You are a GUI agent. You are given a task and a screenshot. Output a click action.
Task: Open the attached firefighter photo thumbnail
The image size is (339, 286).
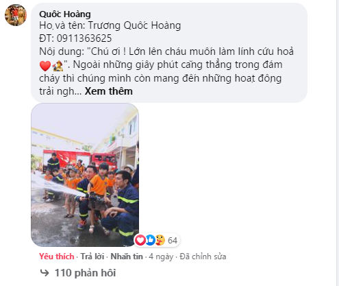coord(85,175)
